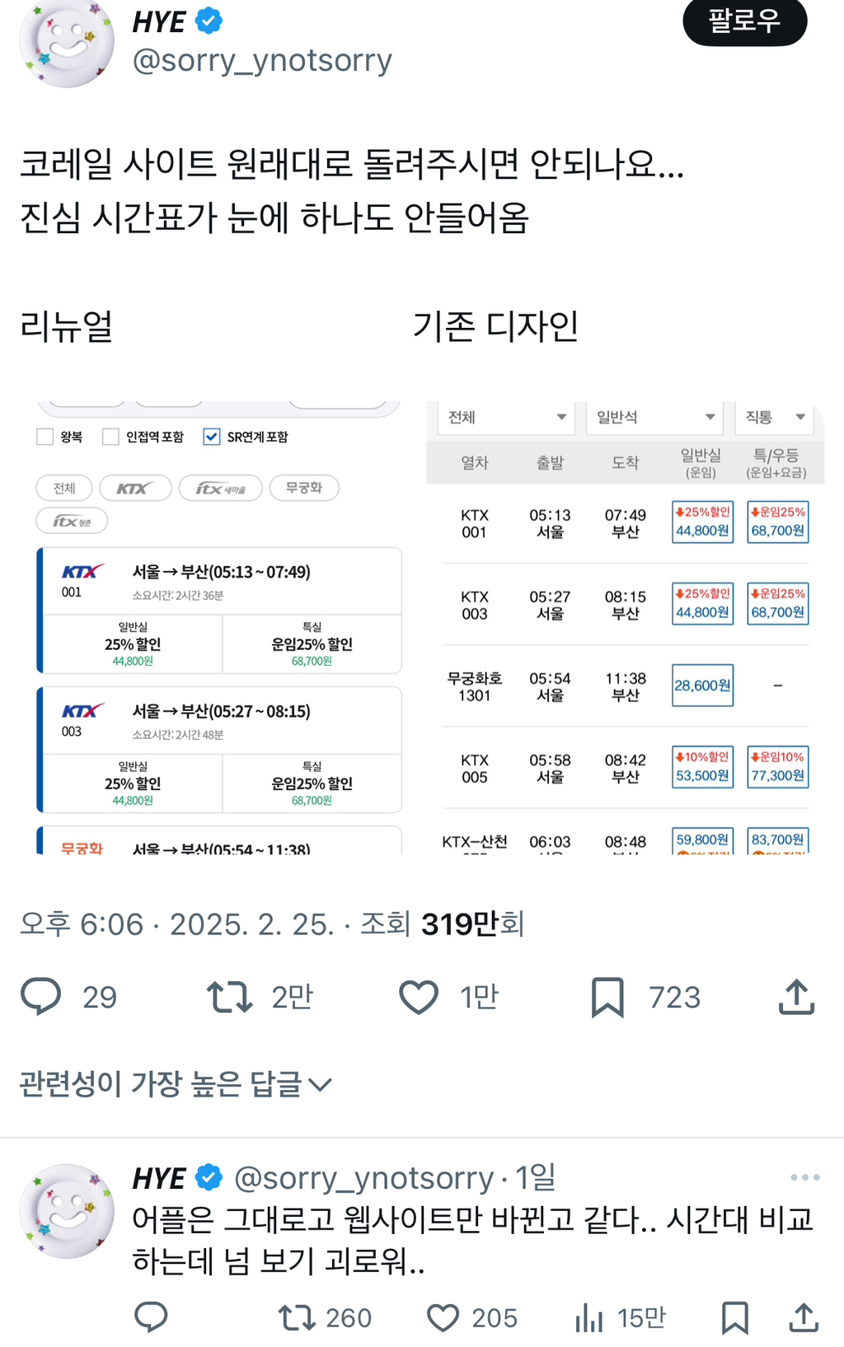Like the reply using its heart icon
This screenshot has width=844, height=1347.
(445, 1318)
